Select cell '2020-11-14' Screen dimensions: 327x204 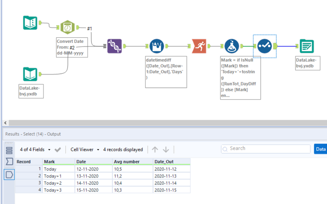pyautogui.click(x=172, y=183)
